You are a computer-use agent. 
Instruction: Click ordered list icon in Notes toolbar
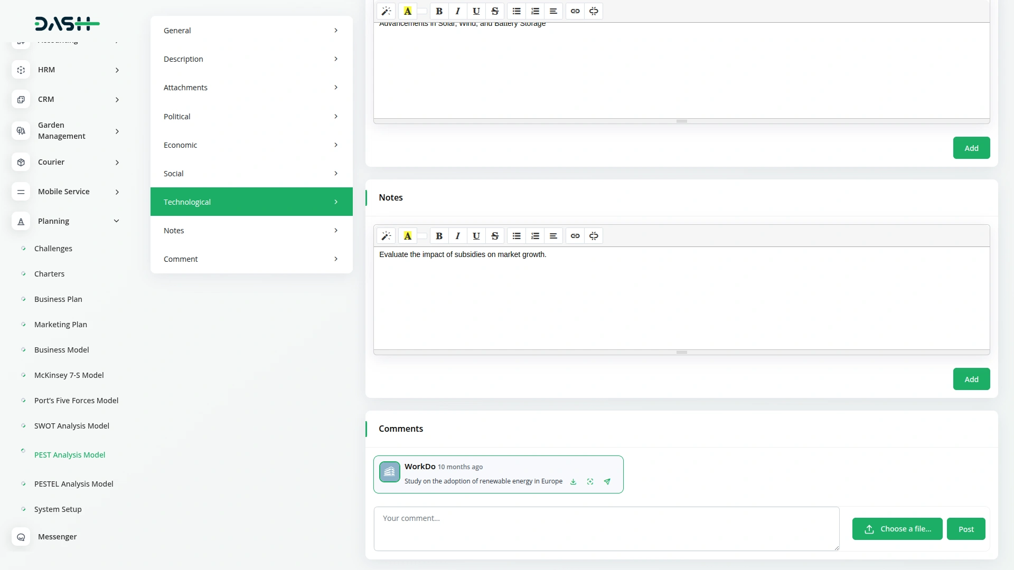point(535,236)
